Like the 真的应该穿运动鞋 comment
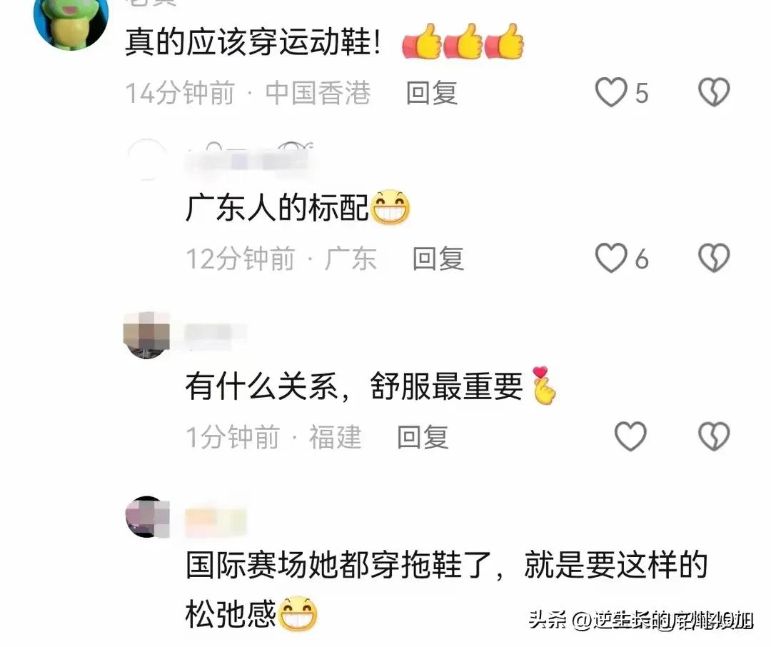The width and height of the screenshot is (771, 647). pyautogui.click(x=610, y=93)
